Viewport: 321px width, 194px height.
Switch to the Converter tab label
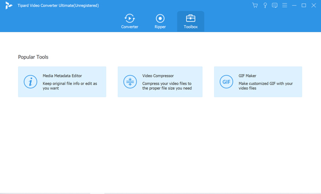coord(129,27)
